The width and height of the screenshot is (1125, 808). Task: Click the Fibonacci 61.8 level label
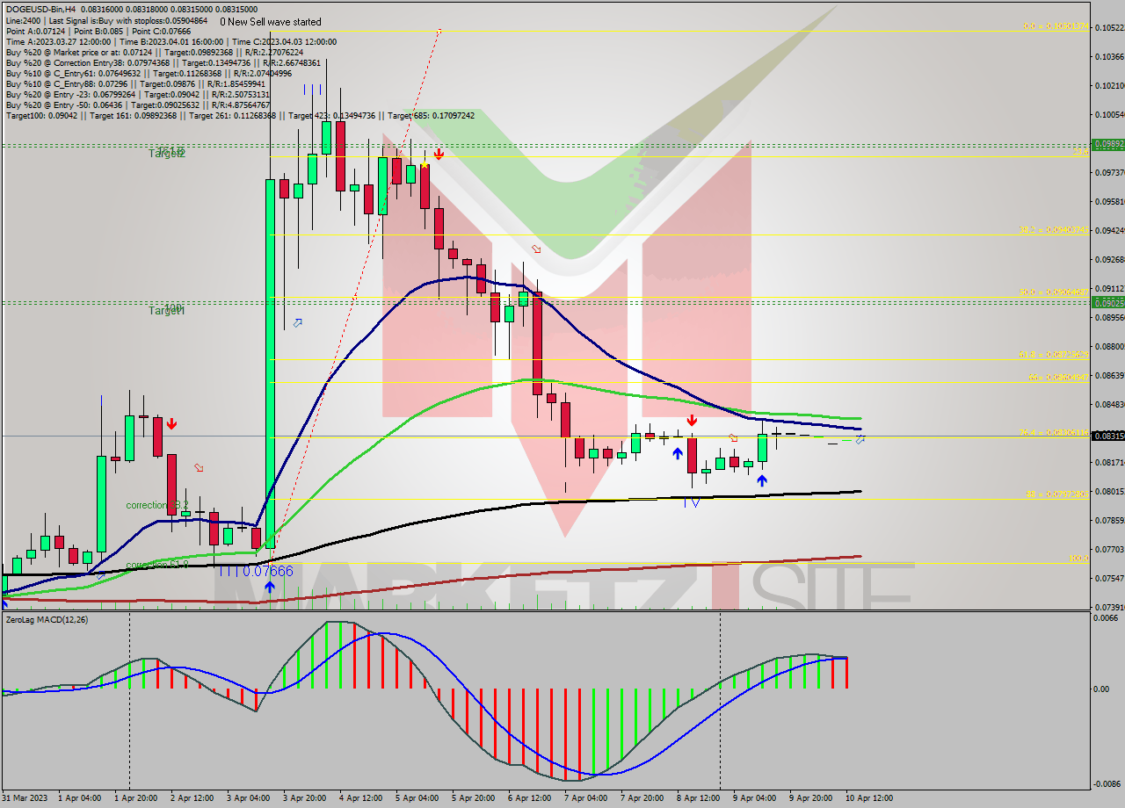pos(1055,355)
